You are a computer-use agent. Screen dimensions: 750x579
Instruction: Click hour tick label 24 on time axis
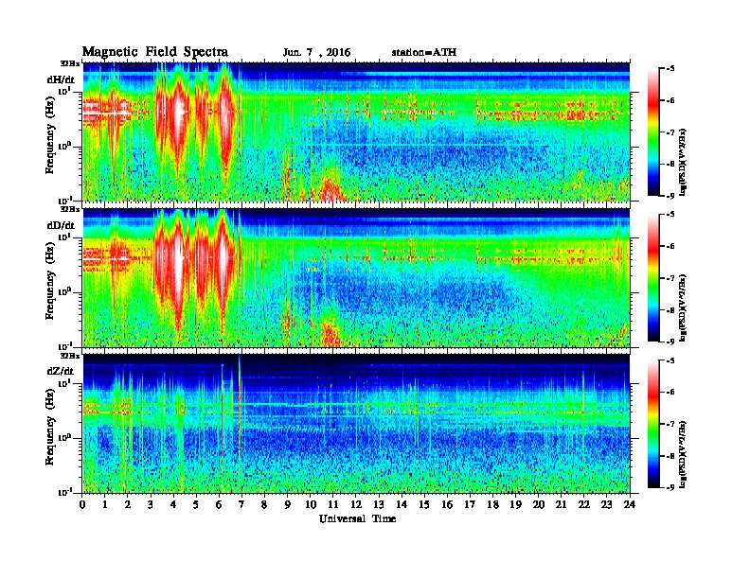point(630,504)
